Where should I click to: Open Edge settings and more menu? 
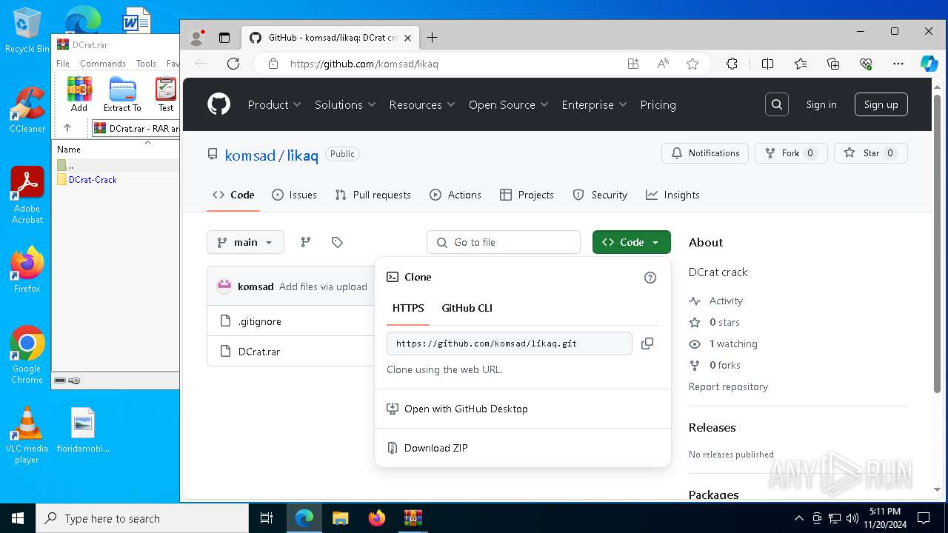[898, 64]
